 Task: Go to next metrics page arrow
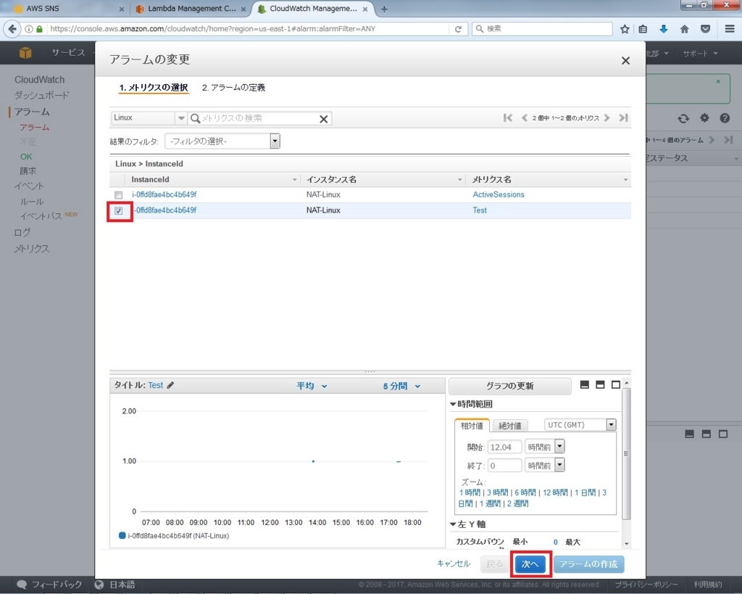point(607,118)
